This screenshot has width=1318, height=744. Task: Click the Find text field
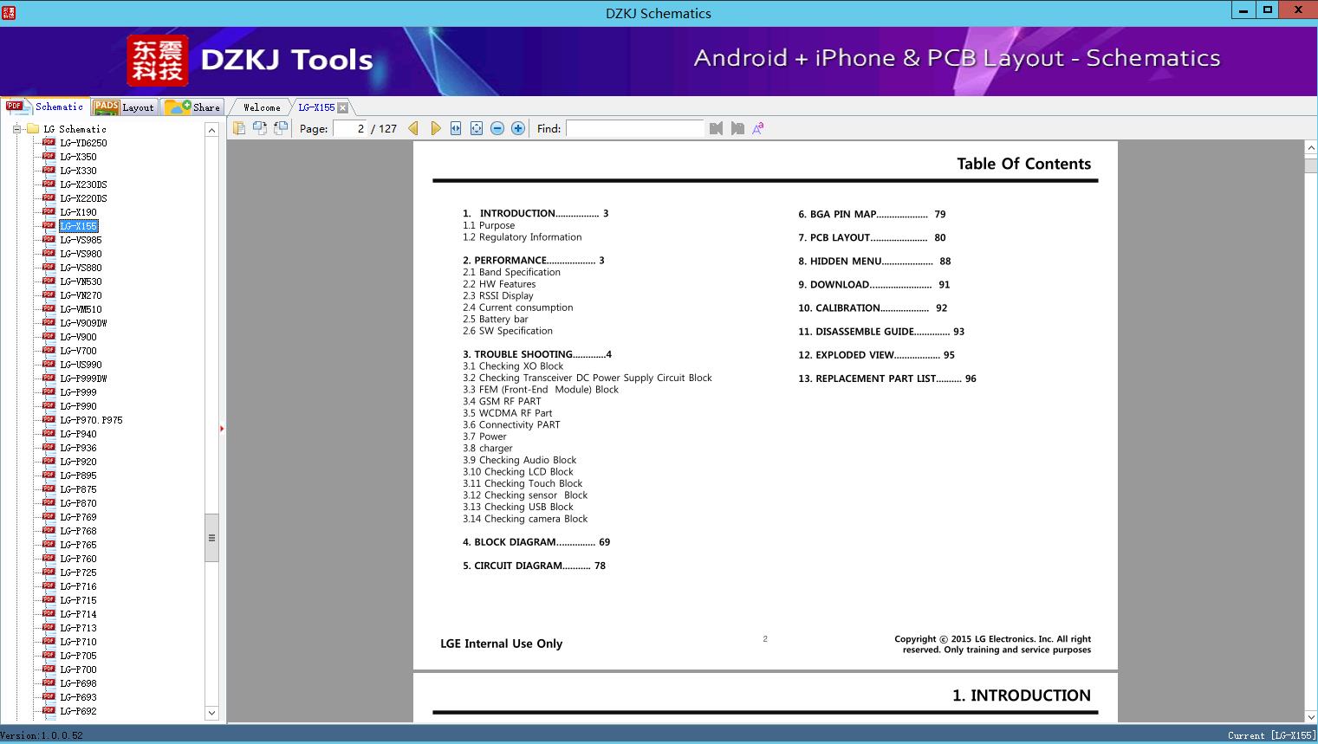[x=635, y=128]
